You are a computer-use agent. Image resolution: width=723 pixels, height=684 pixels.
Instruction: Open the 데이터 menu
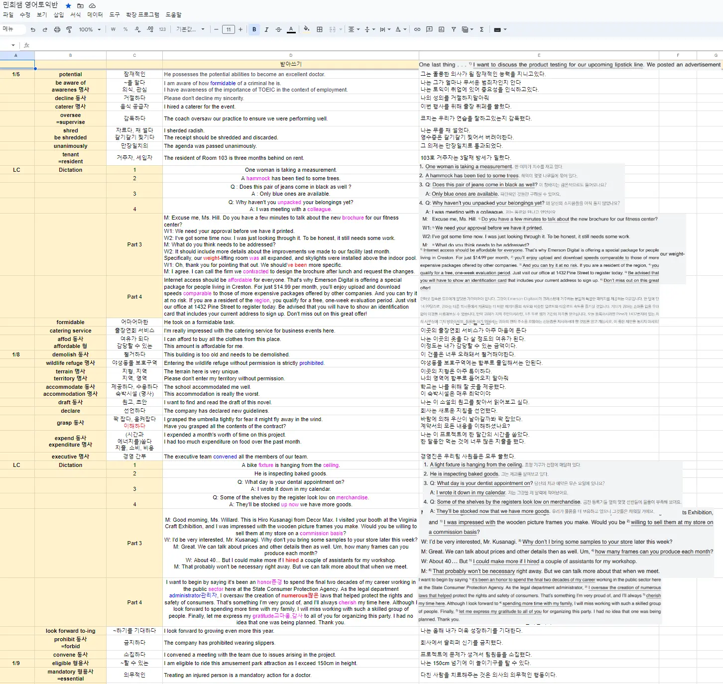[x=95, y=15]
